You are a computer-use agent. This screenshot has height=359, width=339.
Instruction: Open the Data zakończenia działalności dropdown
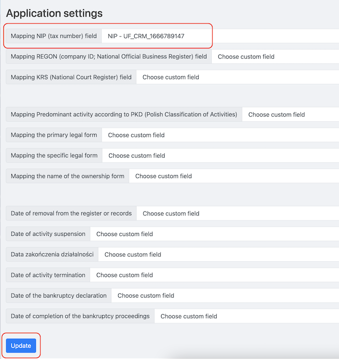218,254
